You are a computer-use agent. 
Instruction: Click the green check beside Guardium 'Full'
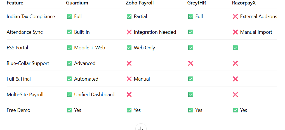[69, 16]
